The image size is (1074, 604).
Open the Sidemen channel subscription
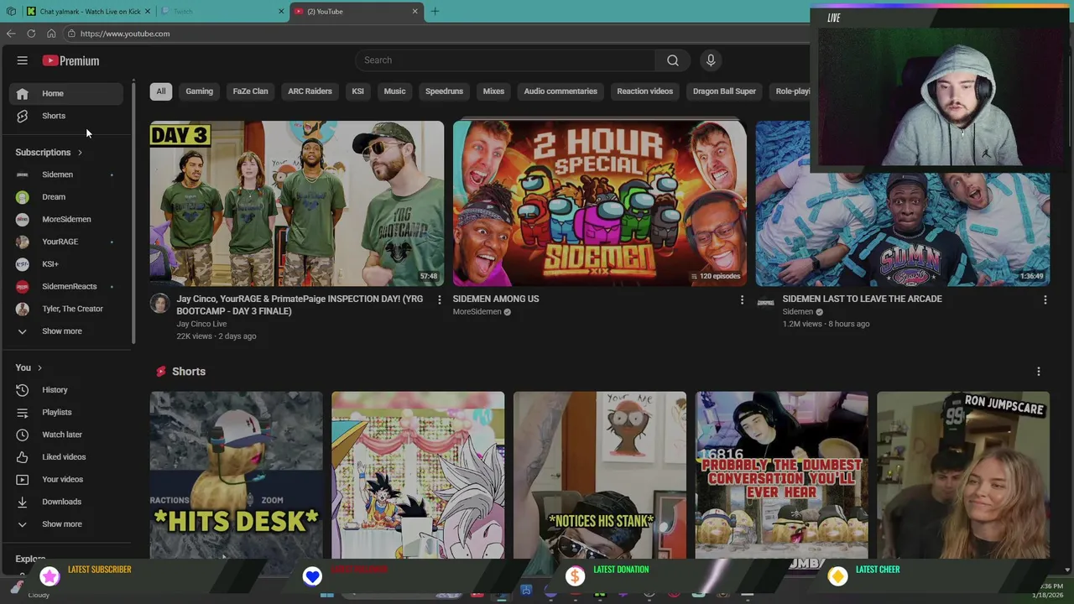pyautogui.click(x=68, y=174)
